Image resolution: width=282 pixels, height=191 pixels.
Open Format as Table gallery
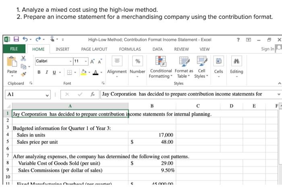pos(184,67)
